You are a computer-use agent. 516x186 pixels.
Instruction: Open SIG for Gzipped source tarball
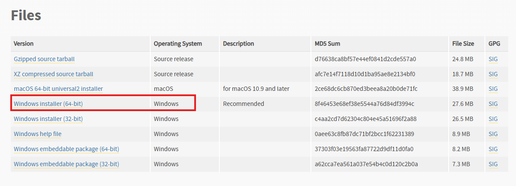coord(493,59)
